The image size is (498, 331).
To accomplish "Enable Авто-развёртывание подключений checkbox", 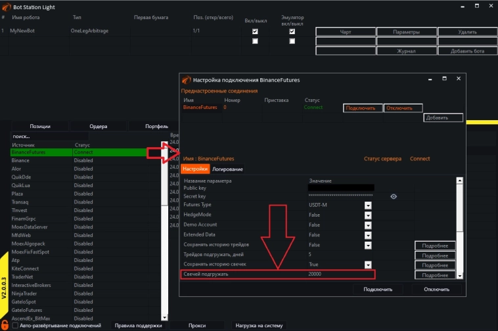I will point(15,325).
